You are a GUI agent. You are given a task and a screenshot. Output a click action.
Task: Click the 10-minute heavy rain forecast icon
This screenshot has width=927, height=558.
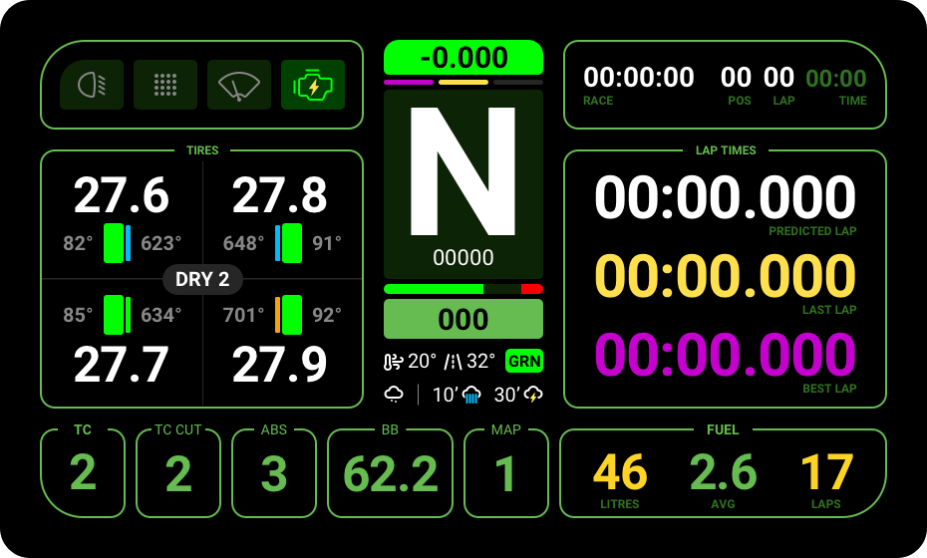pyautogui.click(x=470, y=395)
